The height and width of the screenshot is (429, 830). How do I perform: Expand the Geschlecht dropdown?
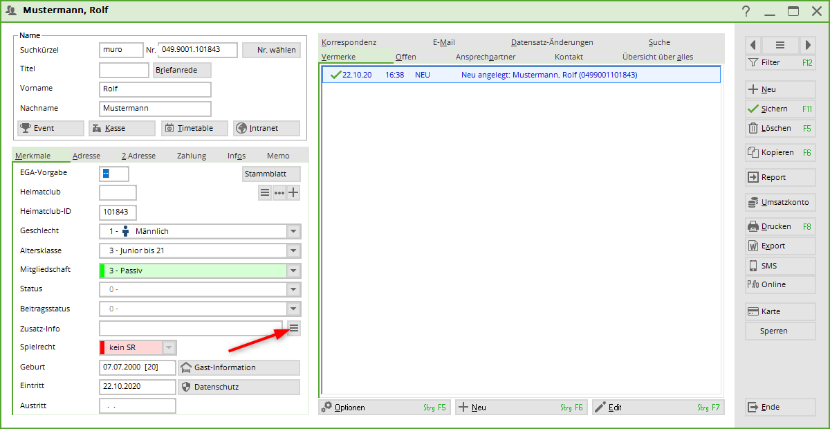[x=293, y=232]
